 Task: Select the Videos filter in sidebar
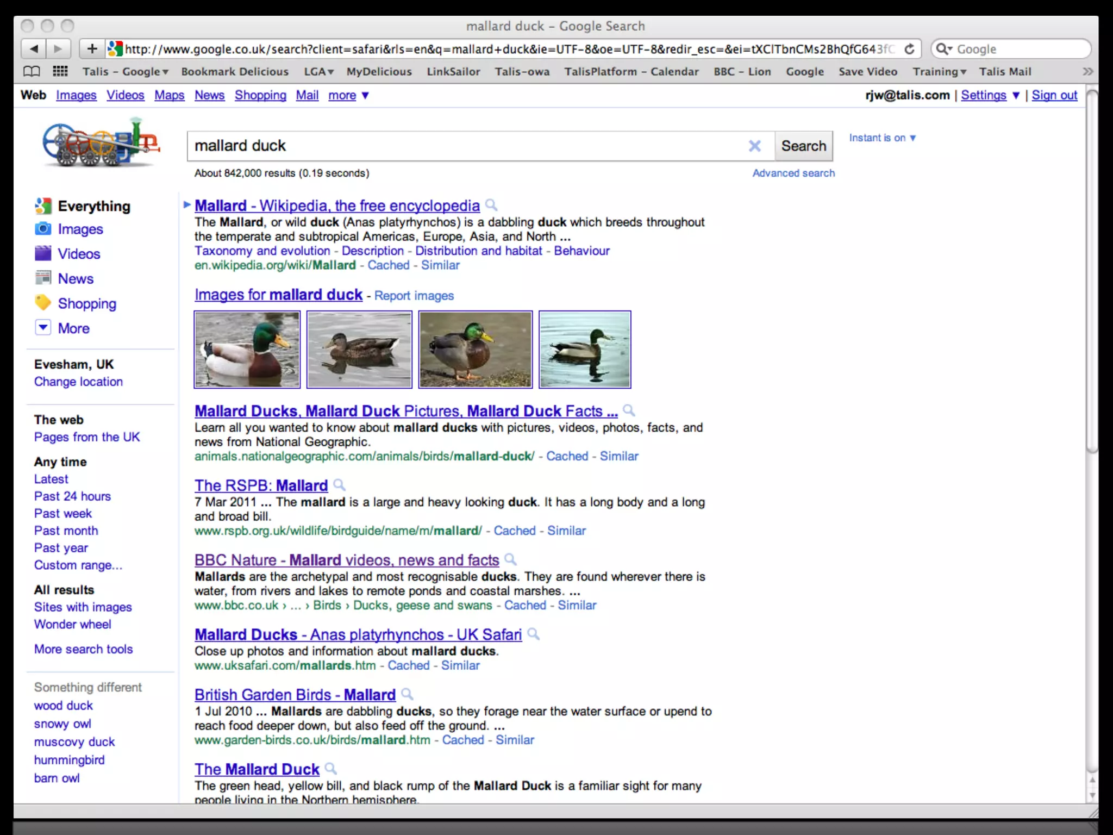[x=79, y=254]
